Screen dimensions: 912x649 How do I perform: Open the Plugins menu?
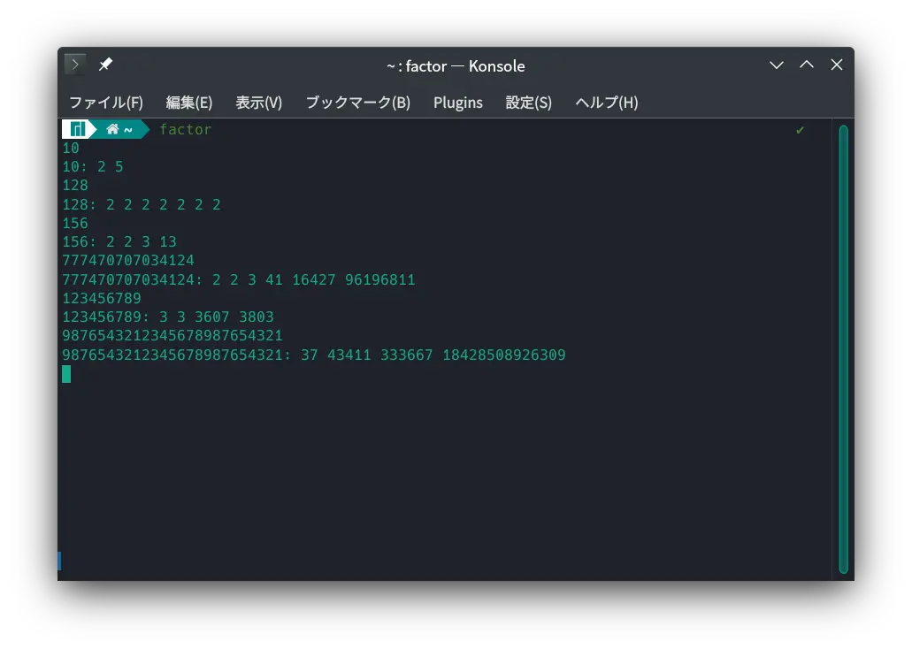pyautogui.click(x=458, y=103)
